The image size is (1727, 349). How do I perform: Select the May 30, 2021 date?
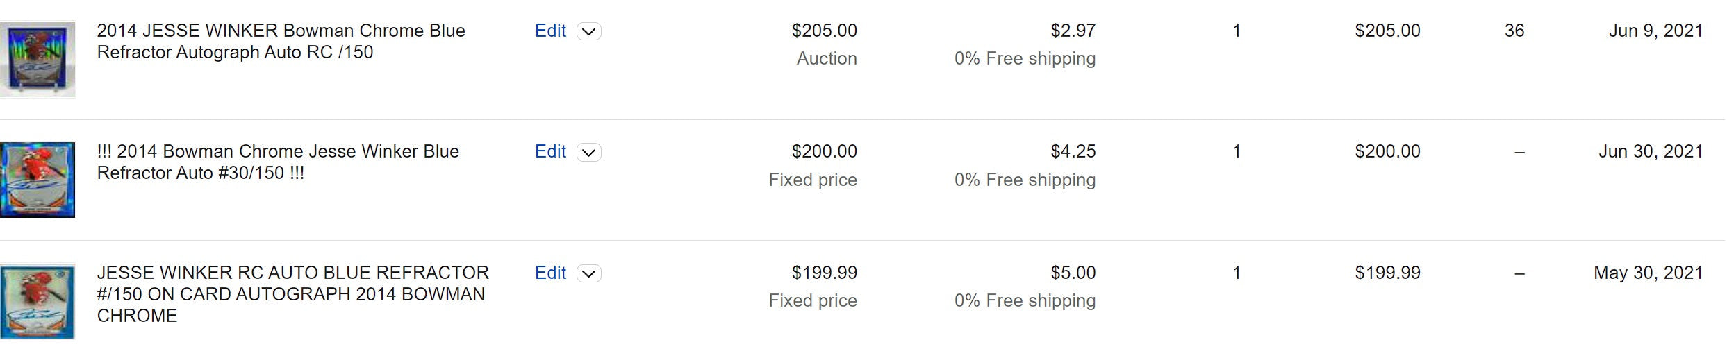[x=1648, y=273]
